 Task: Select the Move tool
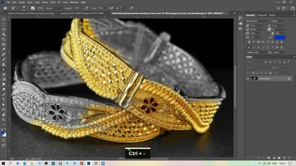[x=4, y=19]
